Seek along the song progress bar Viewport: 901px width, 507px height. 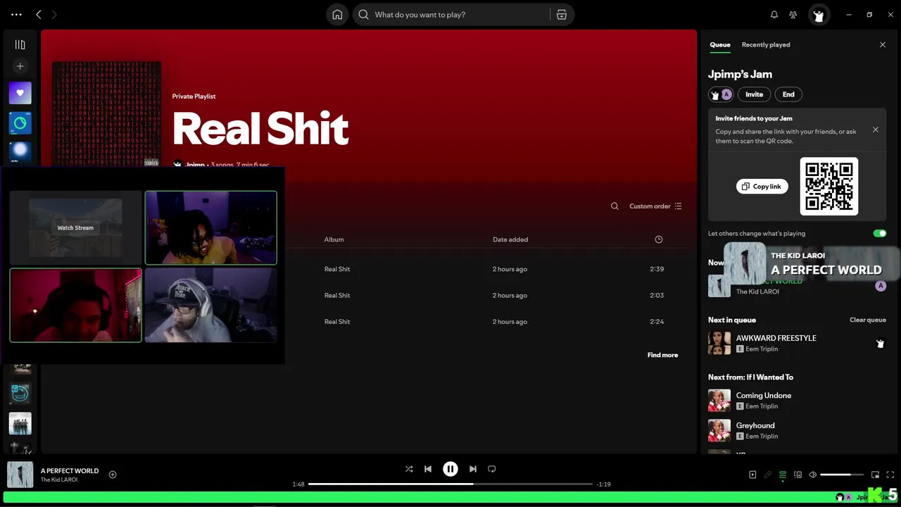click(x=450, y=484)
